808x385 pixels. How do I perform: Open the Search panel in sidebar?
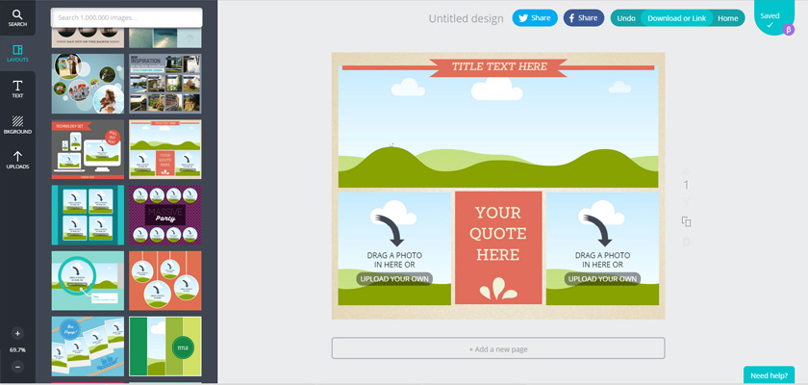point(17,17)
